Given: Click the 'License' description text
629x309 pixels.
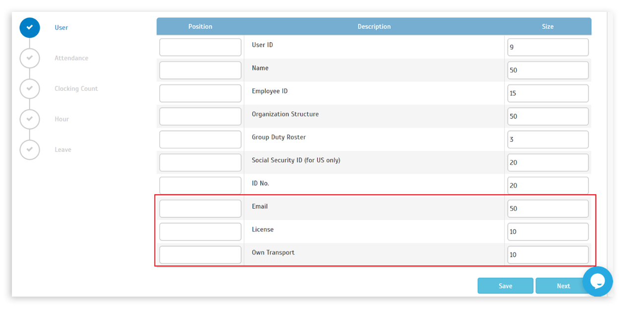Looking at the screenshot, I should [x=263, y=230].
